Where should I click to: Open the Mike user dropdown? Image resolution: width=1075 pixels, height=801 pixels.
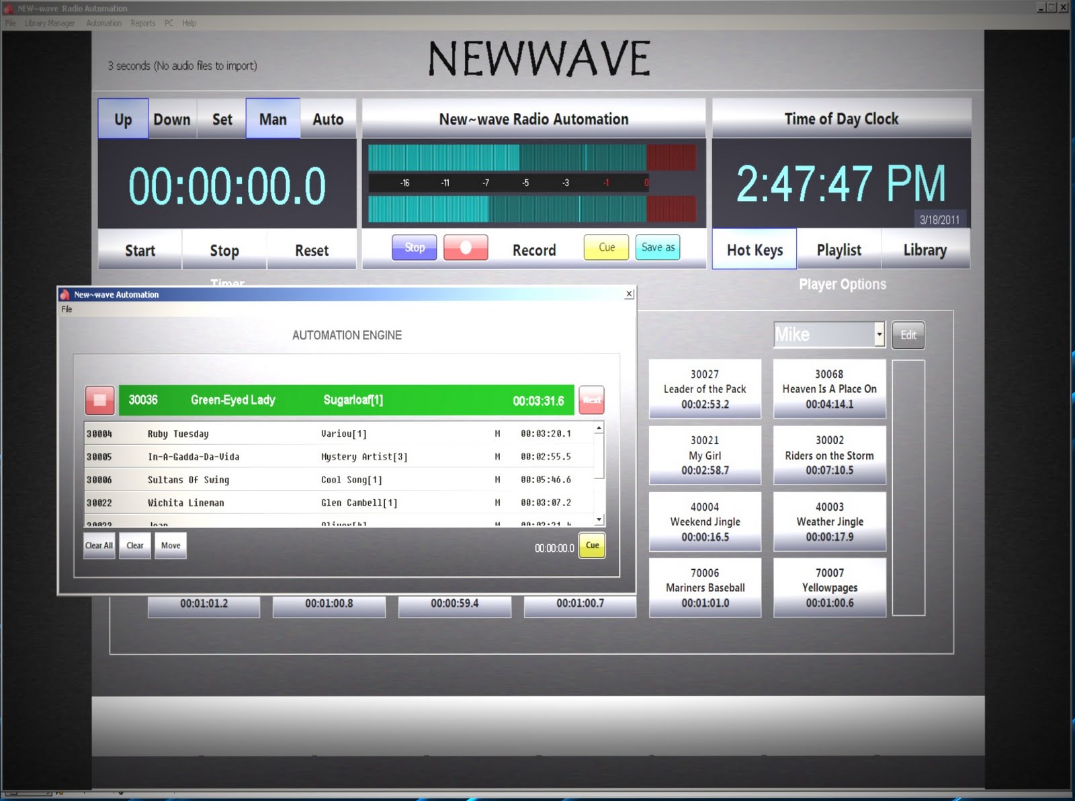[879, 334]
